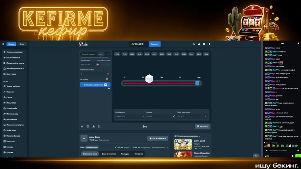301x169 pixels.
Task: Open the hamburger menu in Stake header
Action: (3, 44)
